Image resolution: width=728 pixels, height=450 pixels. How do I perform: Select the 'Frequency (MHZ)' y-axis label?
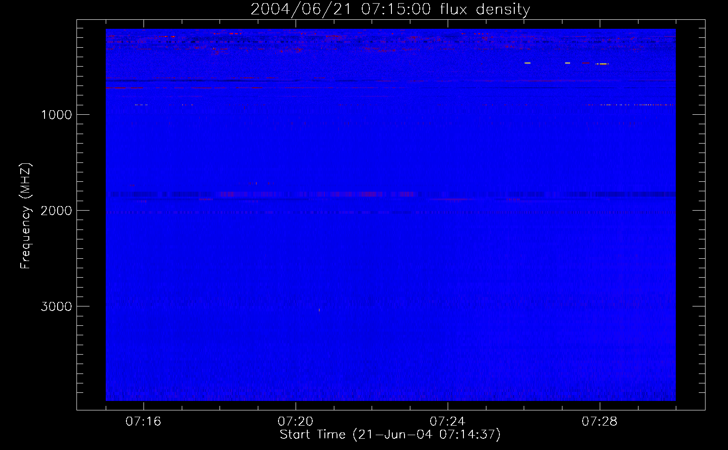[26, 216]
